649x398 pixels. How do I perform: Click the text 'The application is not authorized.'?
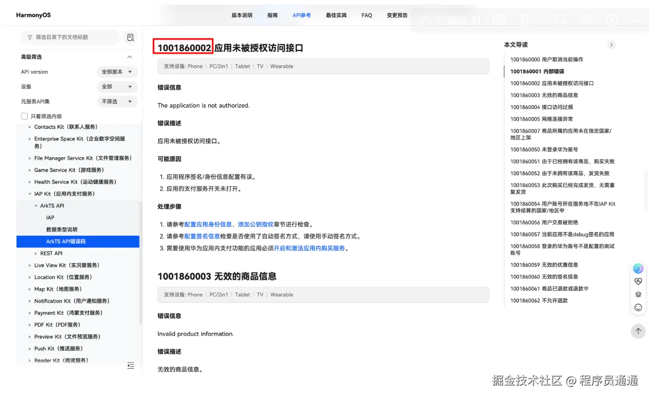203,106
